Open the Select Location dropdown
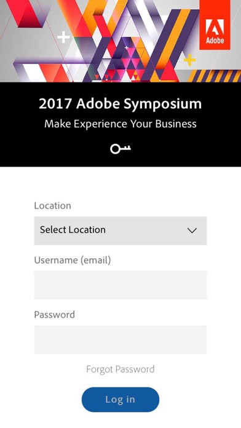The height and width of the screenshot is (428, 241). [x=120, y=231]
